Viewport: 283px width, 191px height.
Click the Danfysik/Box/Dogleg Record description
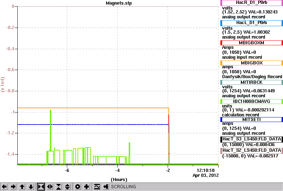point(252,77)
